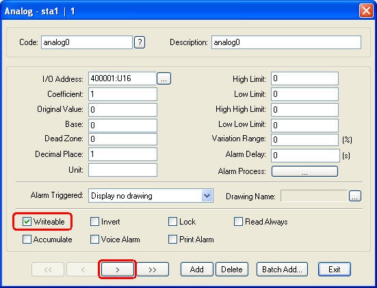Close the Analog dialog with X
Image resolution: width=377 pixels, height=288 pixels.
(366, 11)
